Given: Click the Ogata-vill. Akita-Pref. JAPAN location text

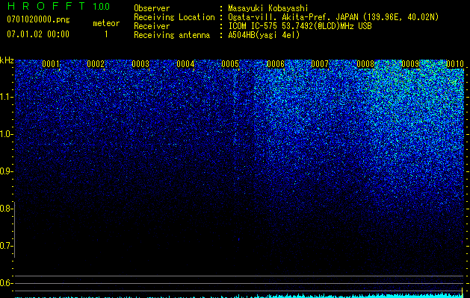Looking at the screenshot, I should tap(333, 17).
